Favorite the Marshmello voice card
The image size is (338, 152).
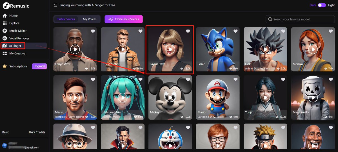click(x=331, y=79)
